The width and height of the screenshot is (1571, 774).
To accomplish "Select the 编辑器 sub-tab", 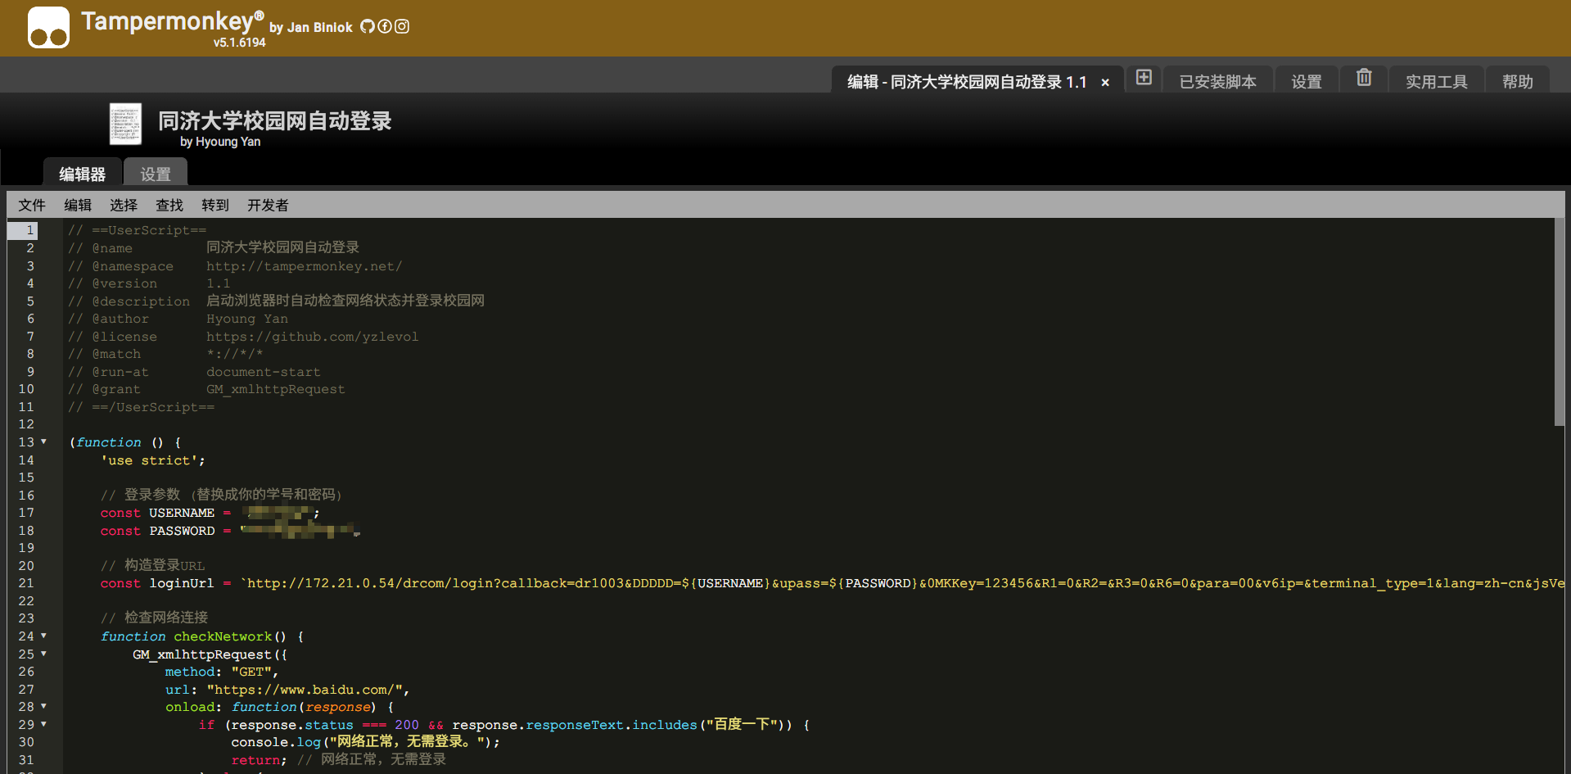I will coord(82,173).
